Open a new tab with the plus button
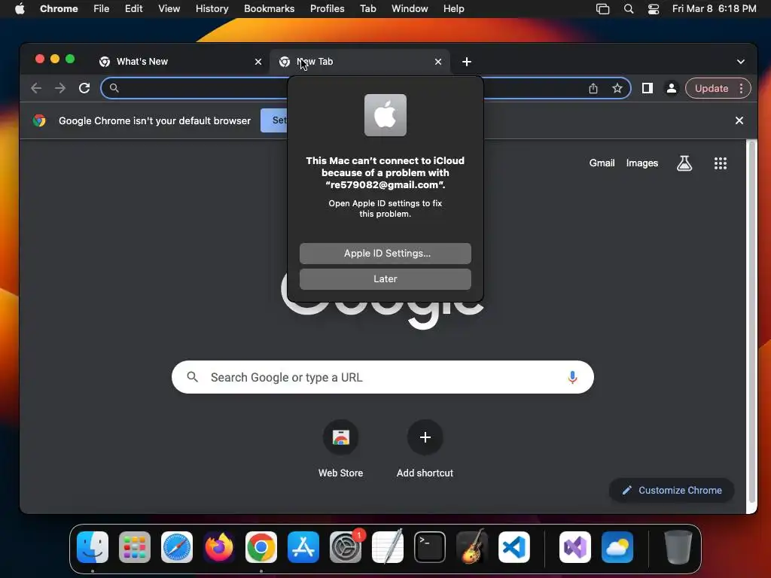 click(467, 62)
